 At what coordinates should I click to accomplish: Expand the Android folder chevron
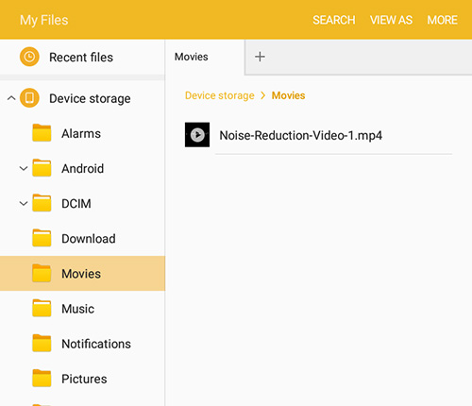(24, 168)
